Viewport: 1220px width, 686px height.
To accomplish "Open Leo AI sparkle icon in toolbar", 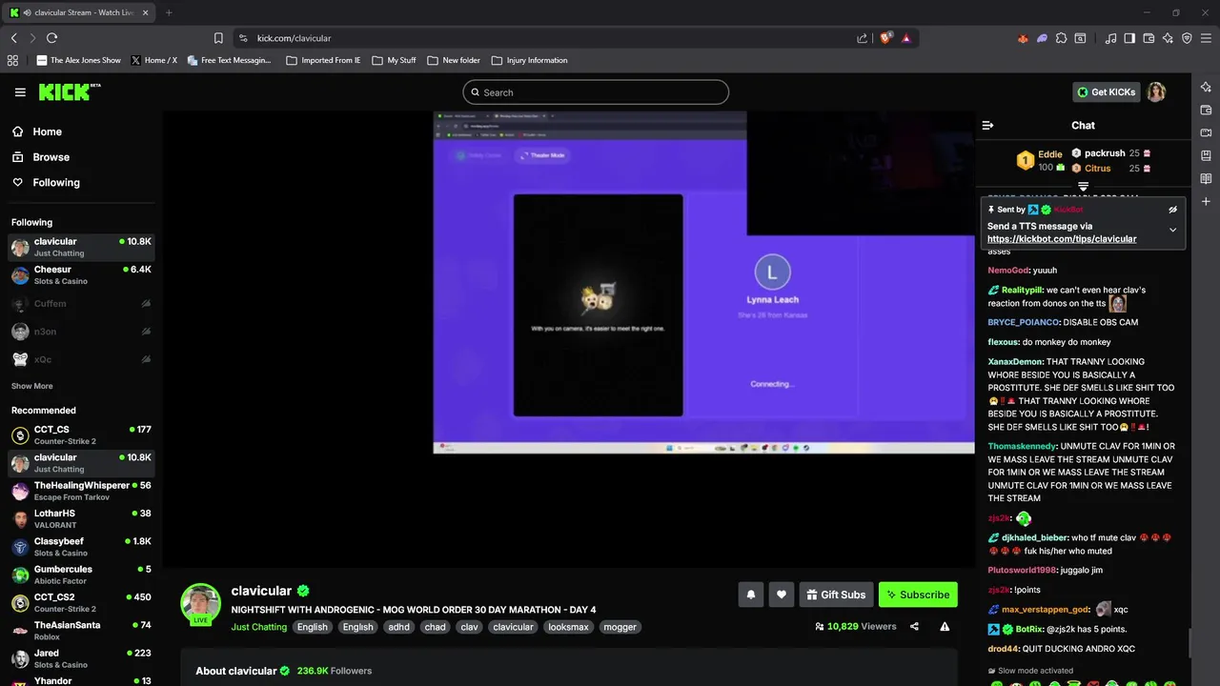I will pos(1168,38).
